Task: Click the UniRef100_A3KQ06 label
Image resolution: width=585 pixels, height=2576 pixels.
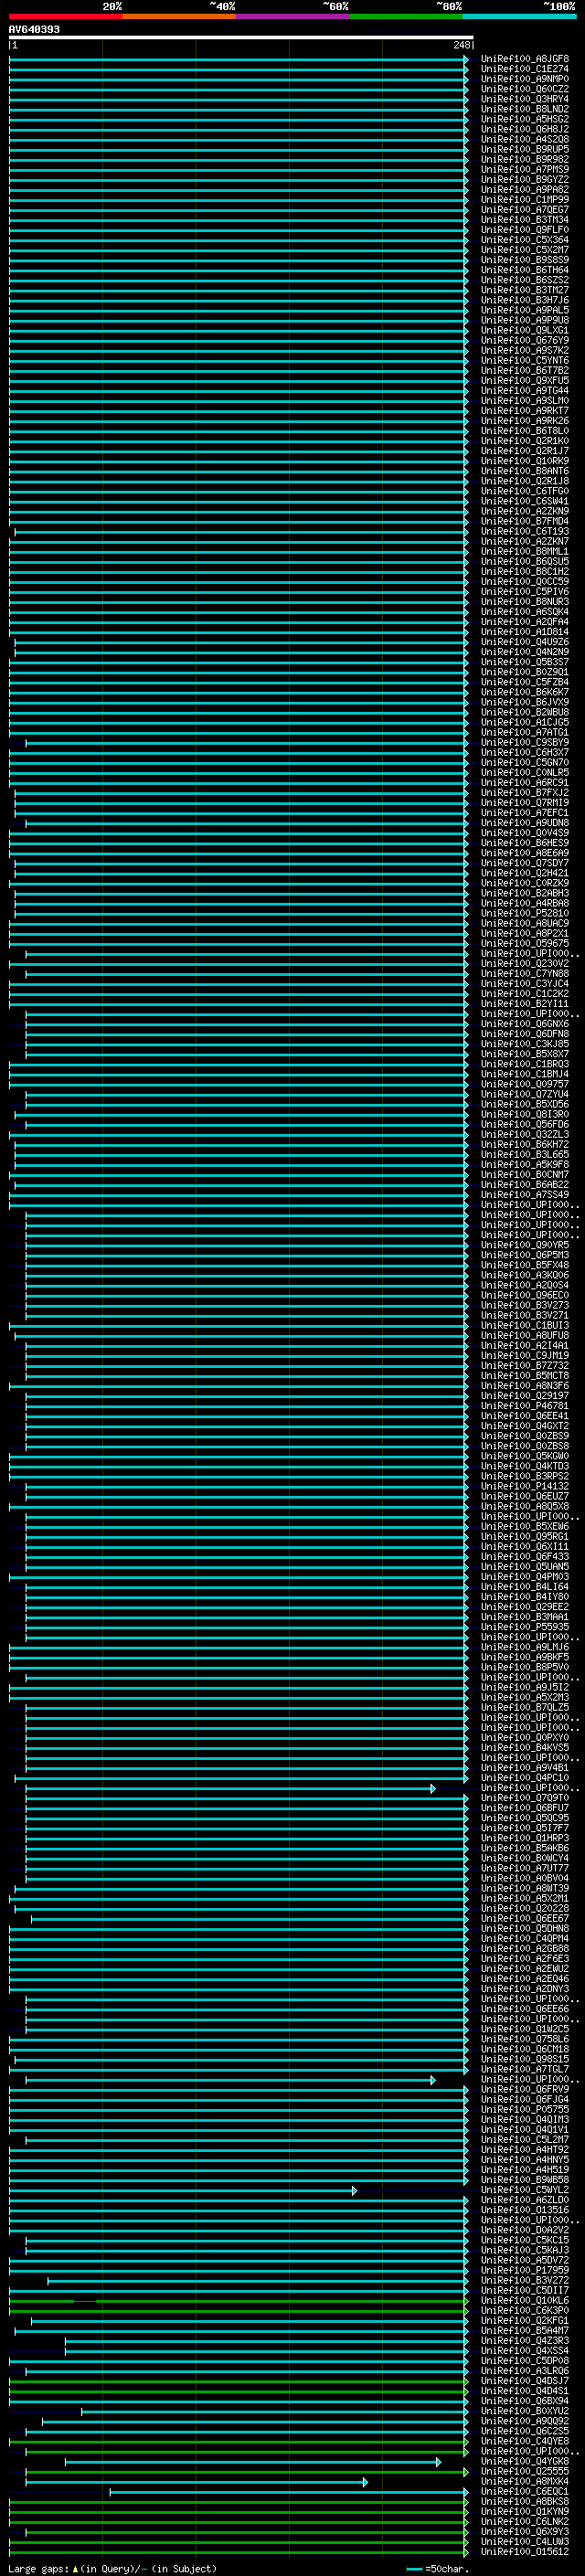Action: click(524, 1275)
